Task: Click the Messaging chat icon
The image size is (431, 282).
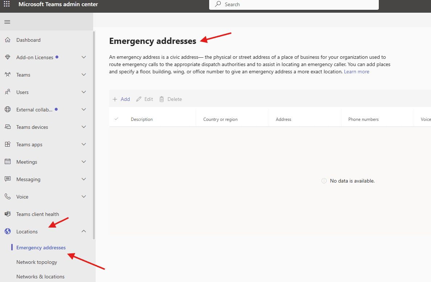Action: pos(7,179)
